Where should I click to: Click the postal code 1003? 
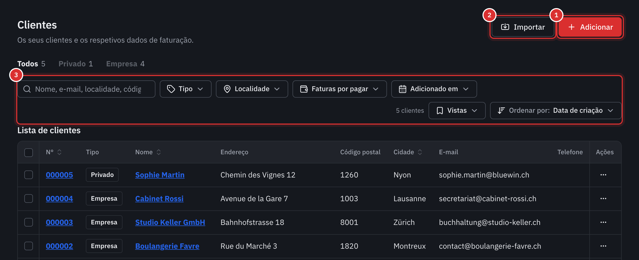point(349,199)
